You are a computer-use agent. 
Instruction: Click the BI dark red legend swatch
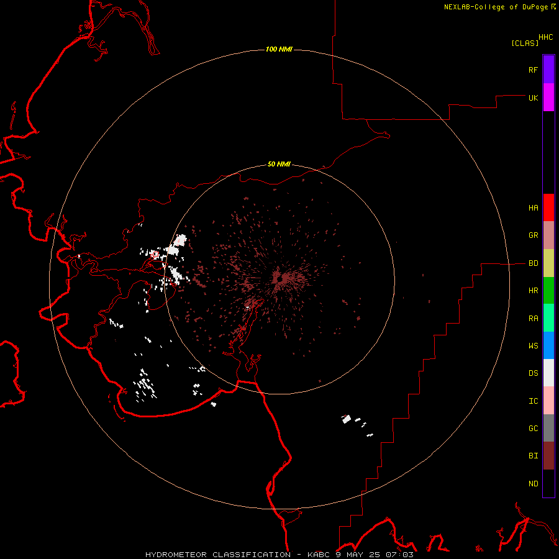tap(548, 456)
